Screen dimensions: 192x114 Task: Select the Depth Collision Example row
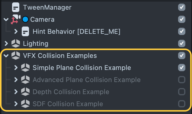[96, 92]
